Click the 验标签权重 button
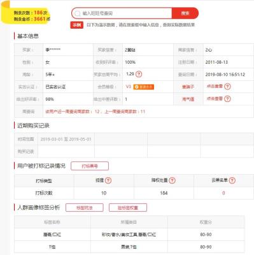 click(x=128, y=208)
